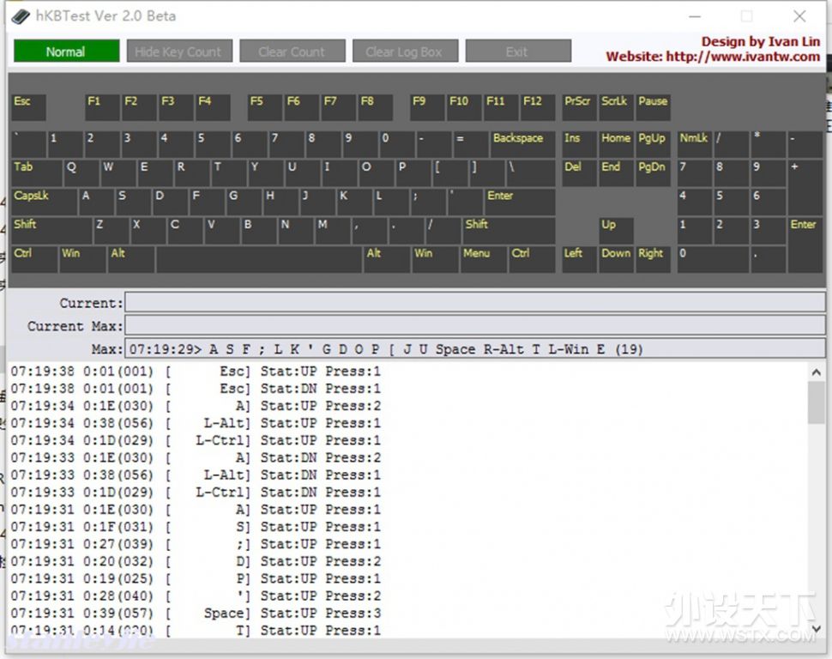832x659 pixels.
Task: Click the numpad 0 key tile
Action: click(x=713, y=259)
